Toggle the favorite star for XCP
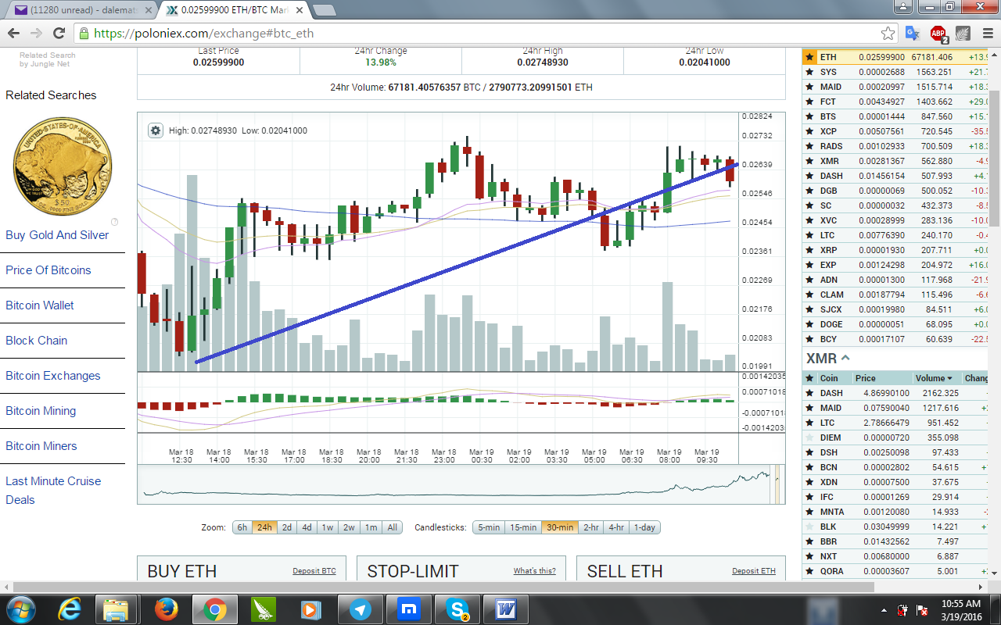Viewport: 1001px width, 625px height. [x=810, y=131]
